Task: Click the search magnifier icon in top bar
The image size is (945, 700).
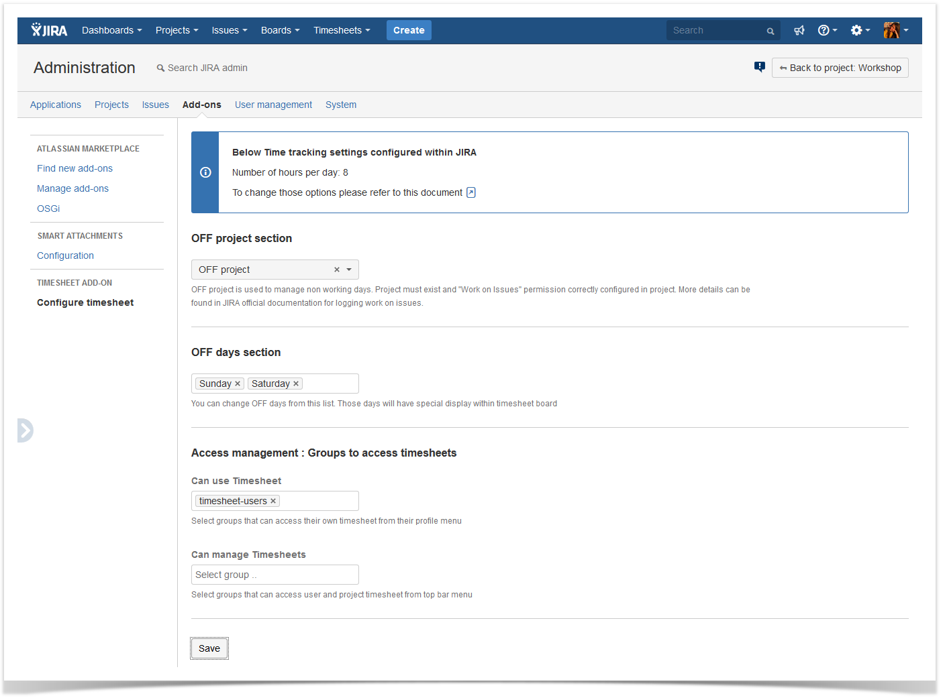Action: (770, 31)
